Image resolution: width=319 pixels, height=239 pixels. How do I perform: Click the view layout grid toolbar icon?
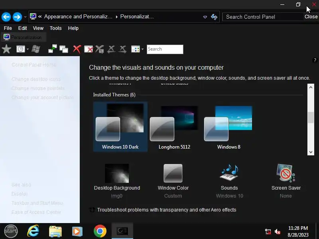(136, 49)
